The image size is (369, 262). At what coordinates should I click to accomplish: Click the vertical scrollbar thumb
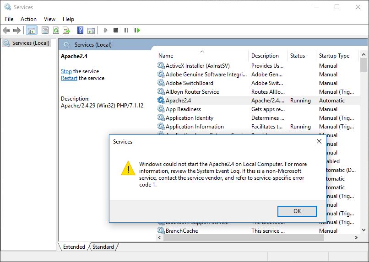(364, 65)
